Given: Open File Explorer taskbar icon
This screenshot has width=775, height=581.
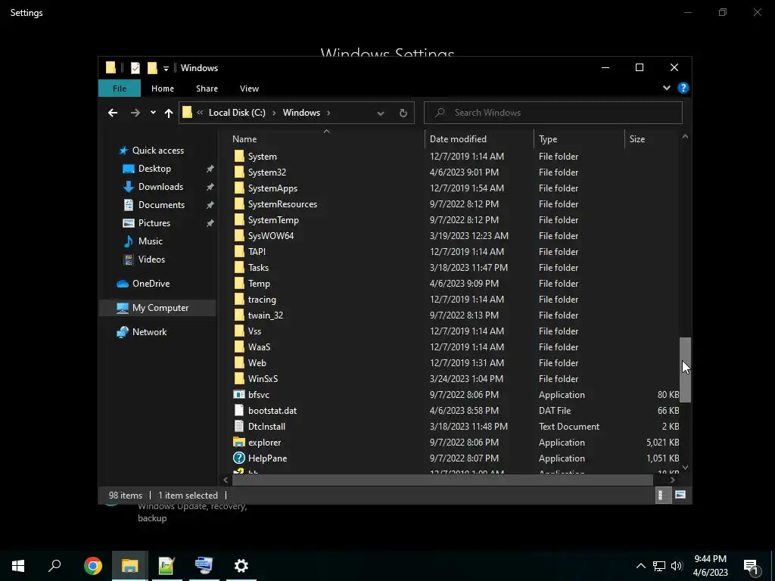Looking at the screenshot, I should pos(129,566).
